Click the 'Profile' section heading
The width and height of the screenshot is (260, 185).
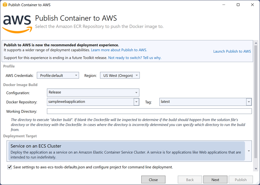(9, 66)
